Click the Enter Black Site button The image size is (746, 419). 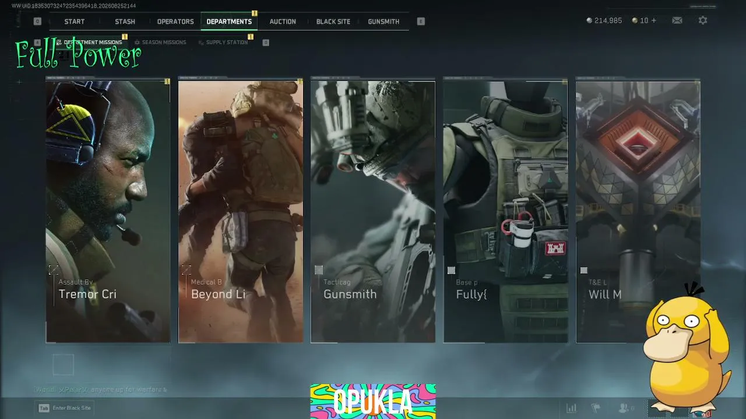click(x=65, y=408)
